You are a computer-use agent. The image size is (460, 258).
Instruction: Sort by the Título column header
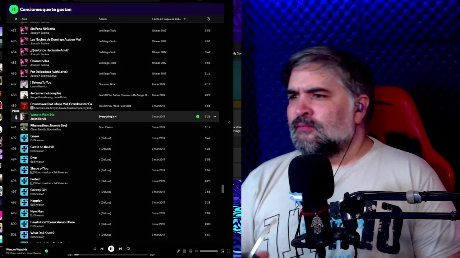(23, 19)
